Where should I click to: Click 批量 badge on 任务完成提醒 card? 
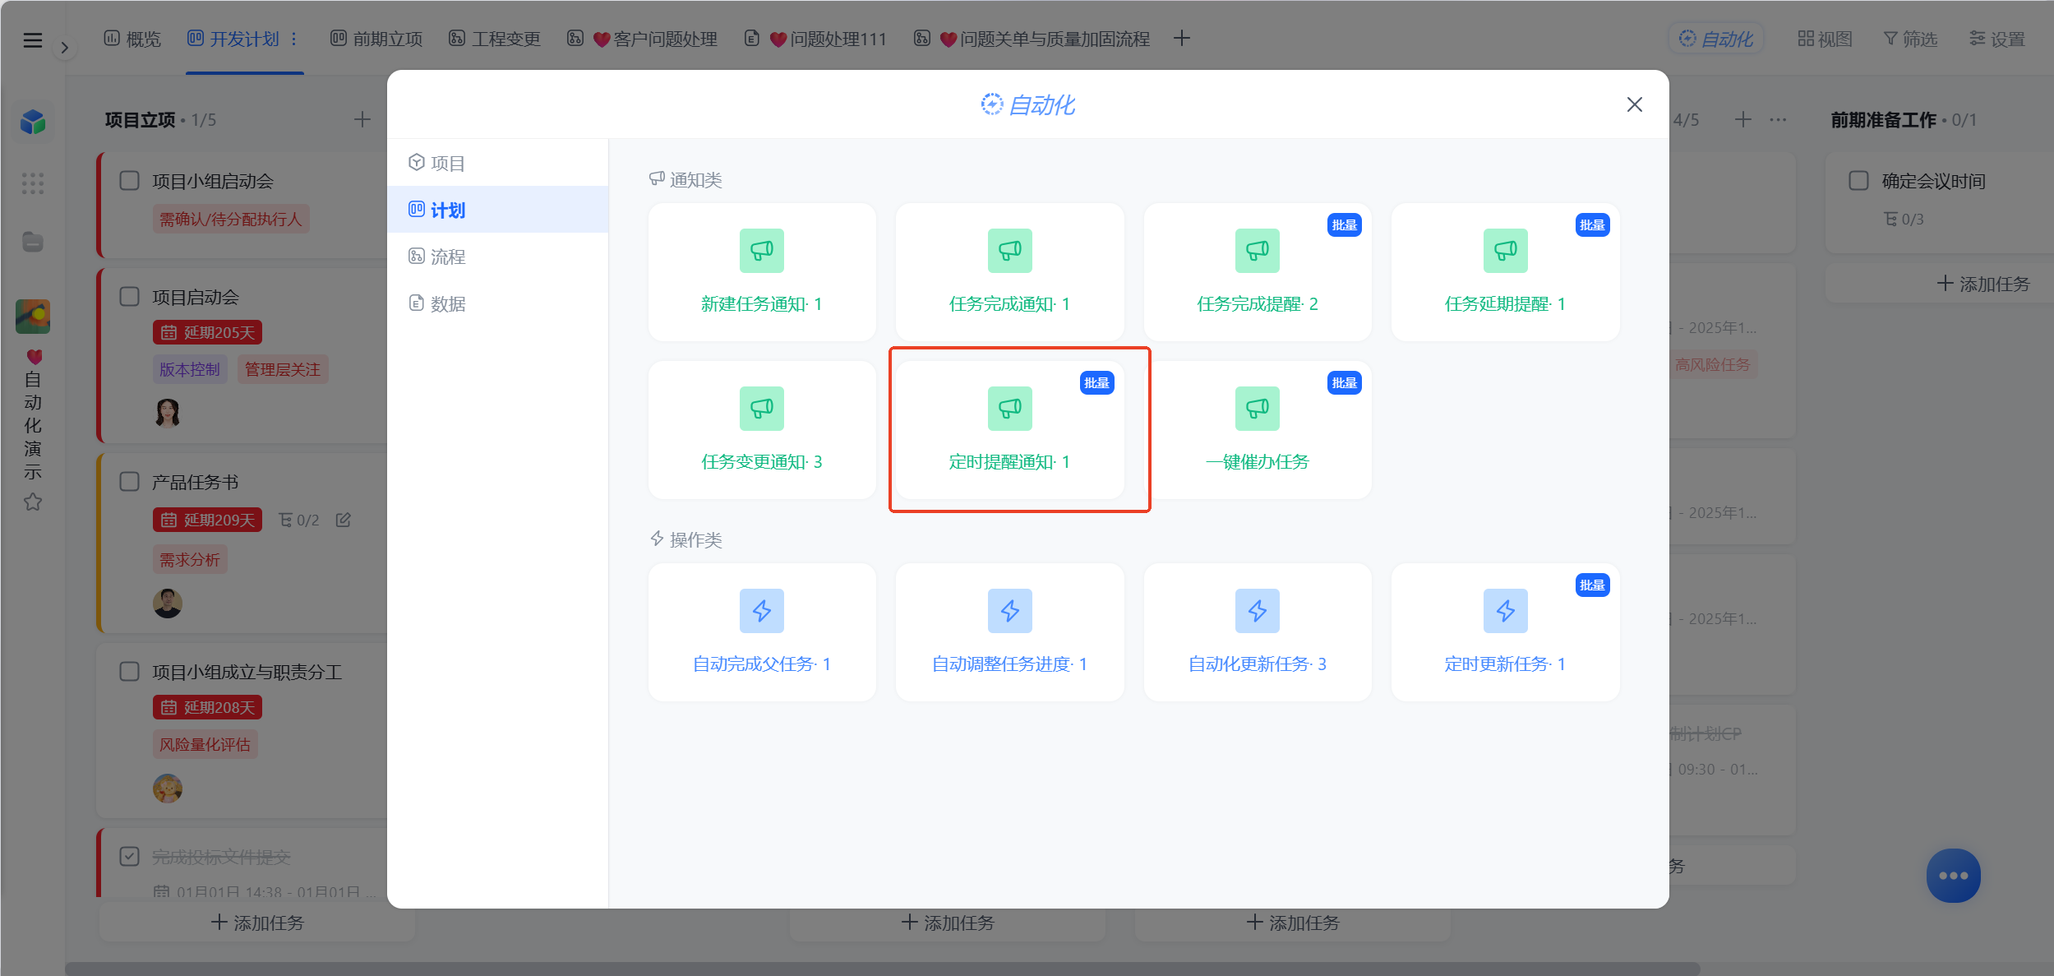1345,225
